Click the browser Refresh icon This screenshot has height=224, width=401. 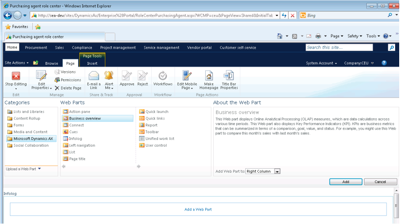[284, 16]
